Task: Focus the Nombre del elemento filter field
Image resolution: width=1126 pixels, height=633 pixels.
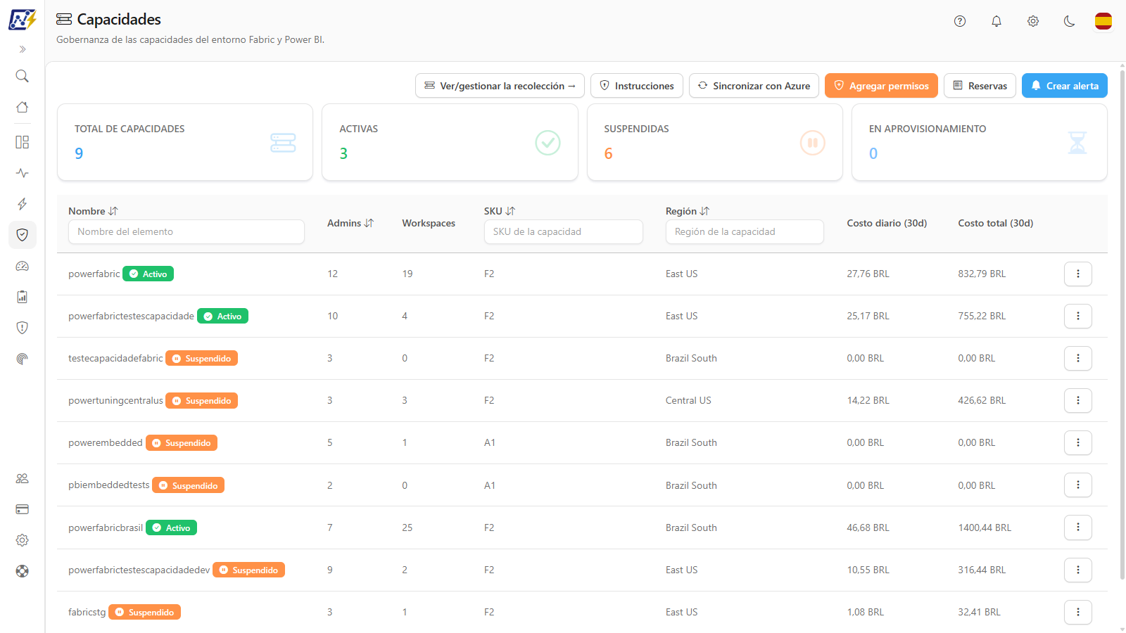Action: (x=186, y=232)
